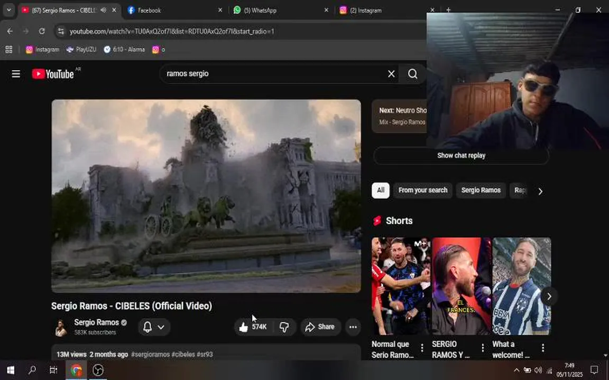Viewport: 609px width, 380px height.
Task: Open options for 'Normal que Serio Ramo...' short
Action: [x=422, y=348]
